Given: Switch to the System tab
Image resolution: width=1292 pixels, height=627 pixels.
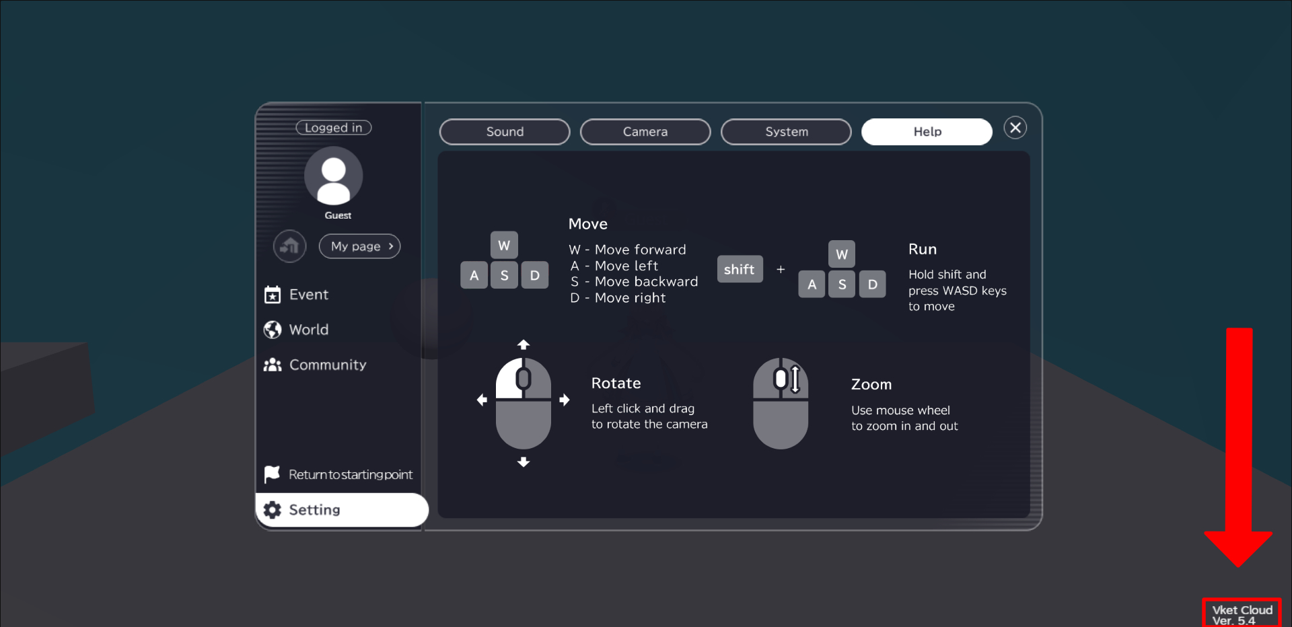Looking at the screenshot, I should pyautogui.click(x=786, y=132).
